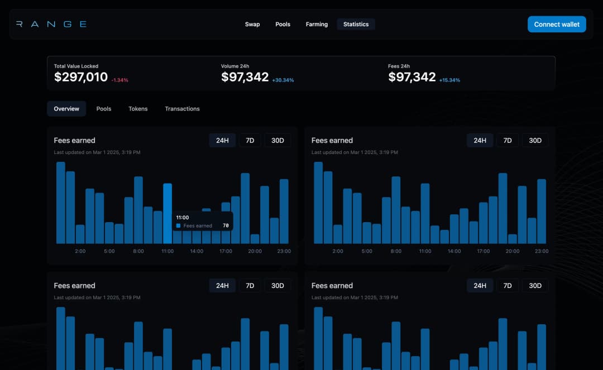The height and width of the screenshot is (370, 603).
Task: Open the Tokens tab
Action: 138,109
